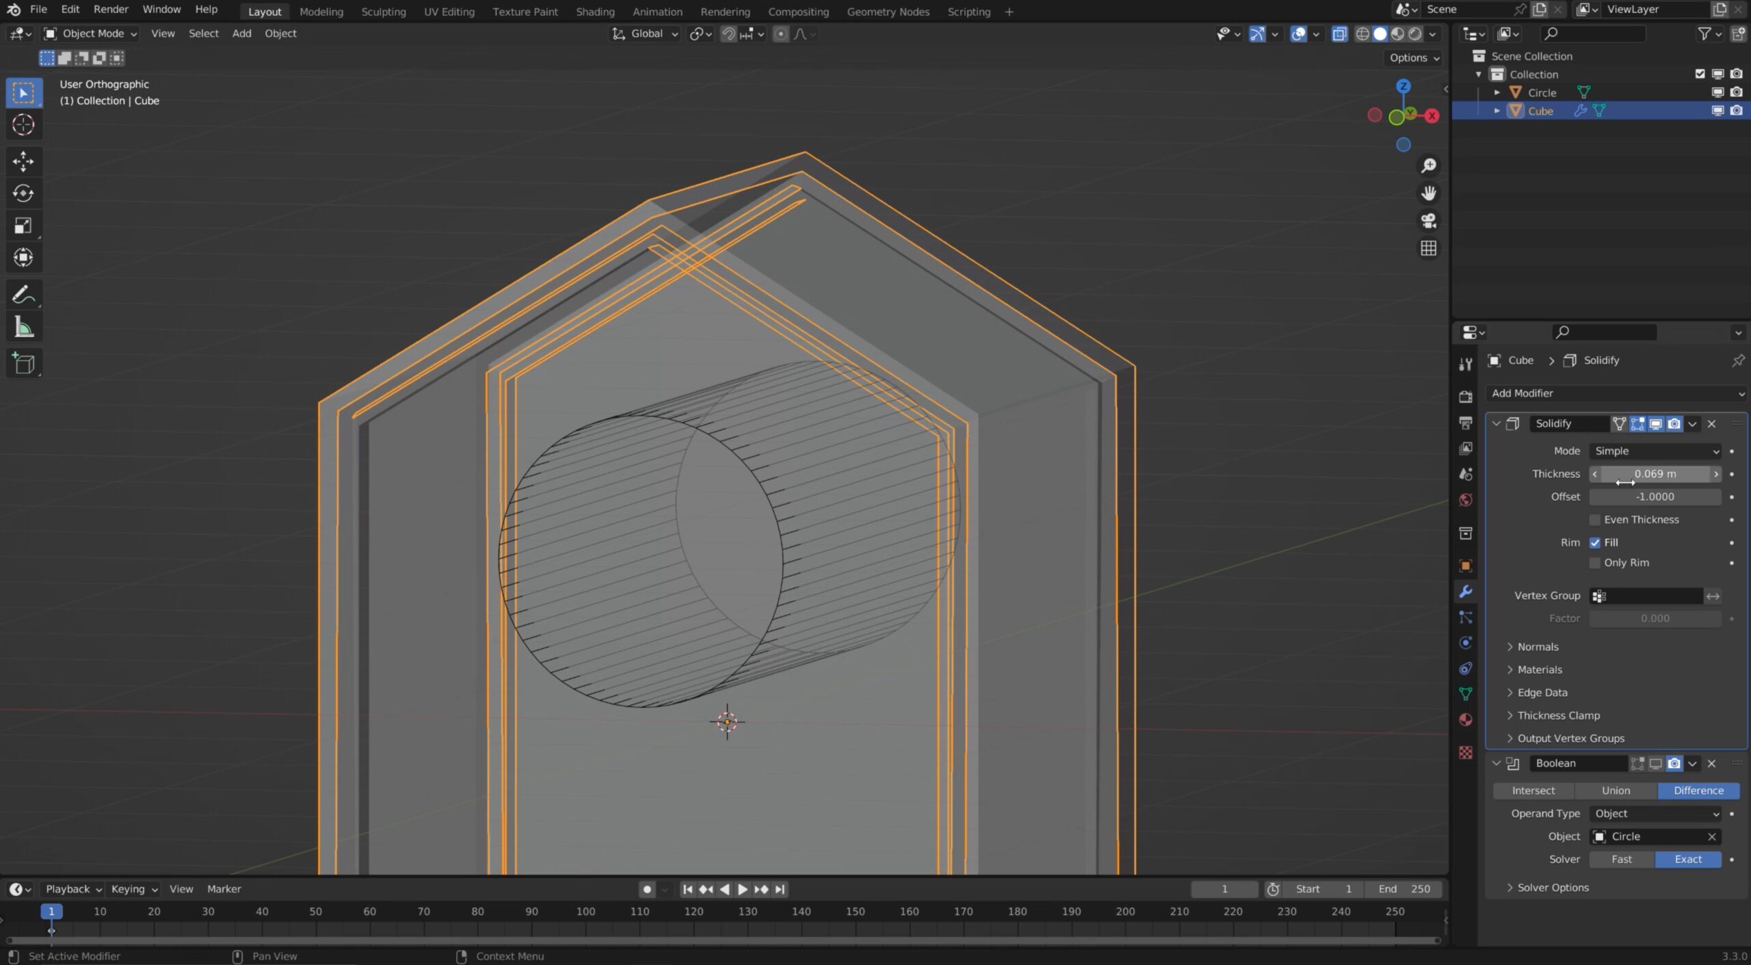This screenshot has height=965, width=1751.
Task: Open the Render menu
Action: 111,10
